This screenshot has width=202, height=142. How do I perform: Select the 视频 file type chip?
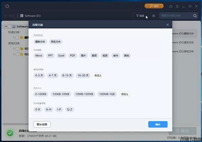105,55
